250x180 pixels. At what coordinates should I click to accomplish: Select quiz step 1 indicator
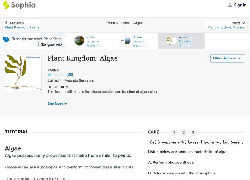click(174, 132)
